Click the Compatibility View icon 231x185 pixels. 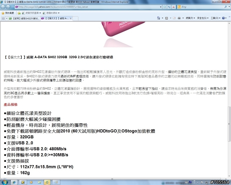point(165,7)
